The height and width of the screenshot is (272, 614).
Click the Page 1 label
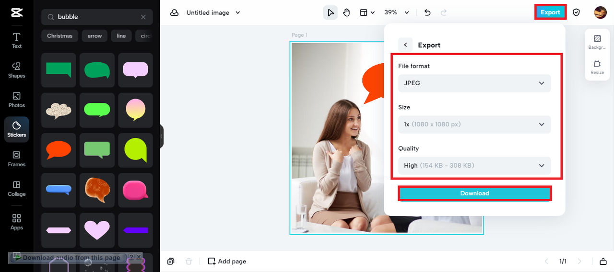tap(299, 35)
